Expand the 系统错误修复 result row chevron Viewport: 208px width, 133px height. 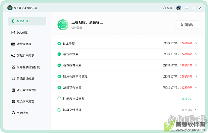click(x=196, y=88)
